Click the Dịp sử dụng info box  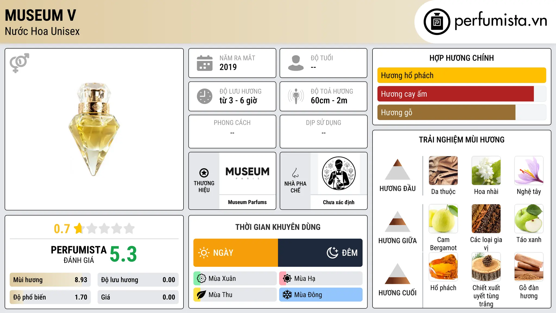(x=324, y=132)
